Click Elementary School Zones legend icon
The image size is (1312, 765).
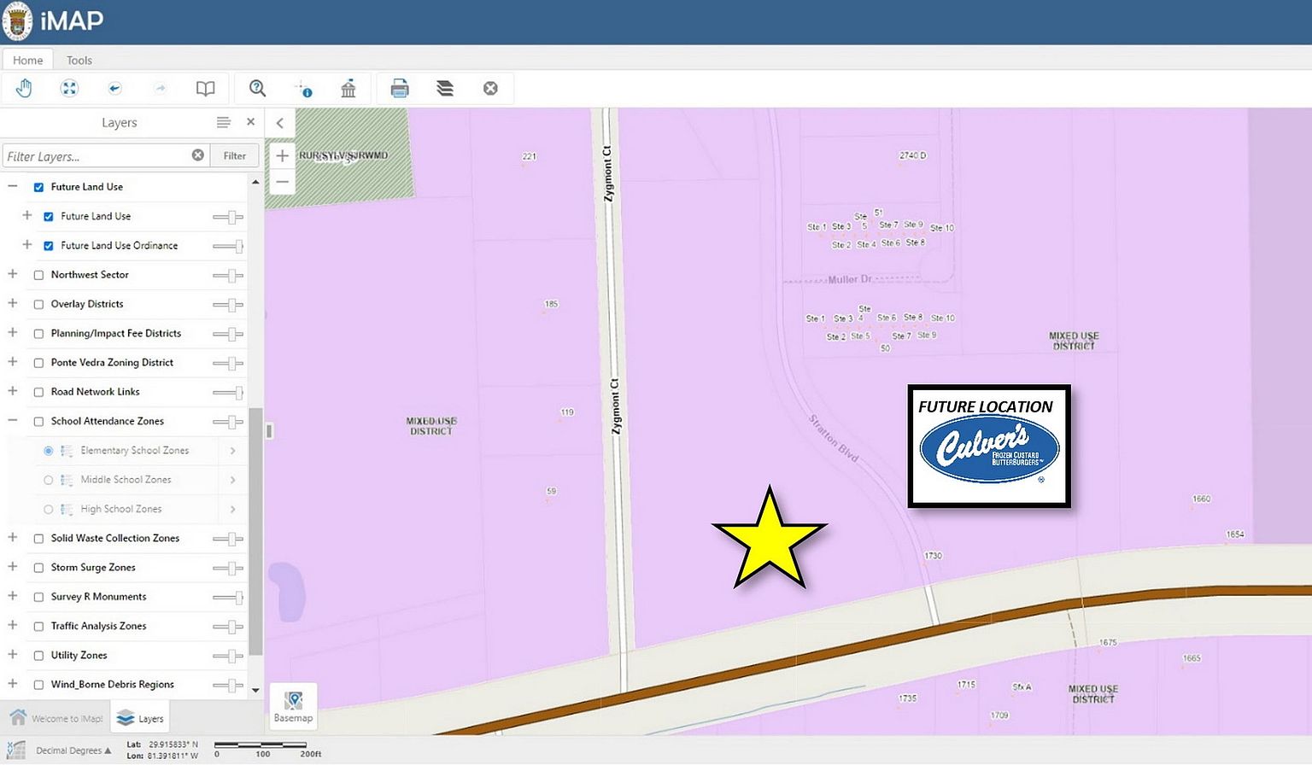click(x=67, y=450)
